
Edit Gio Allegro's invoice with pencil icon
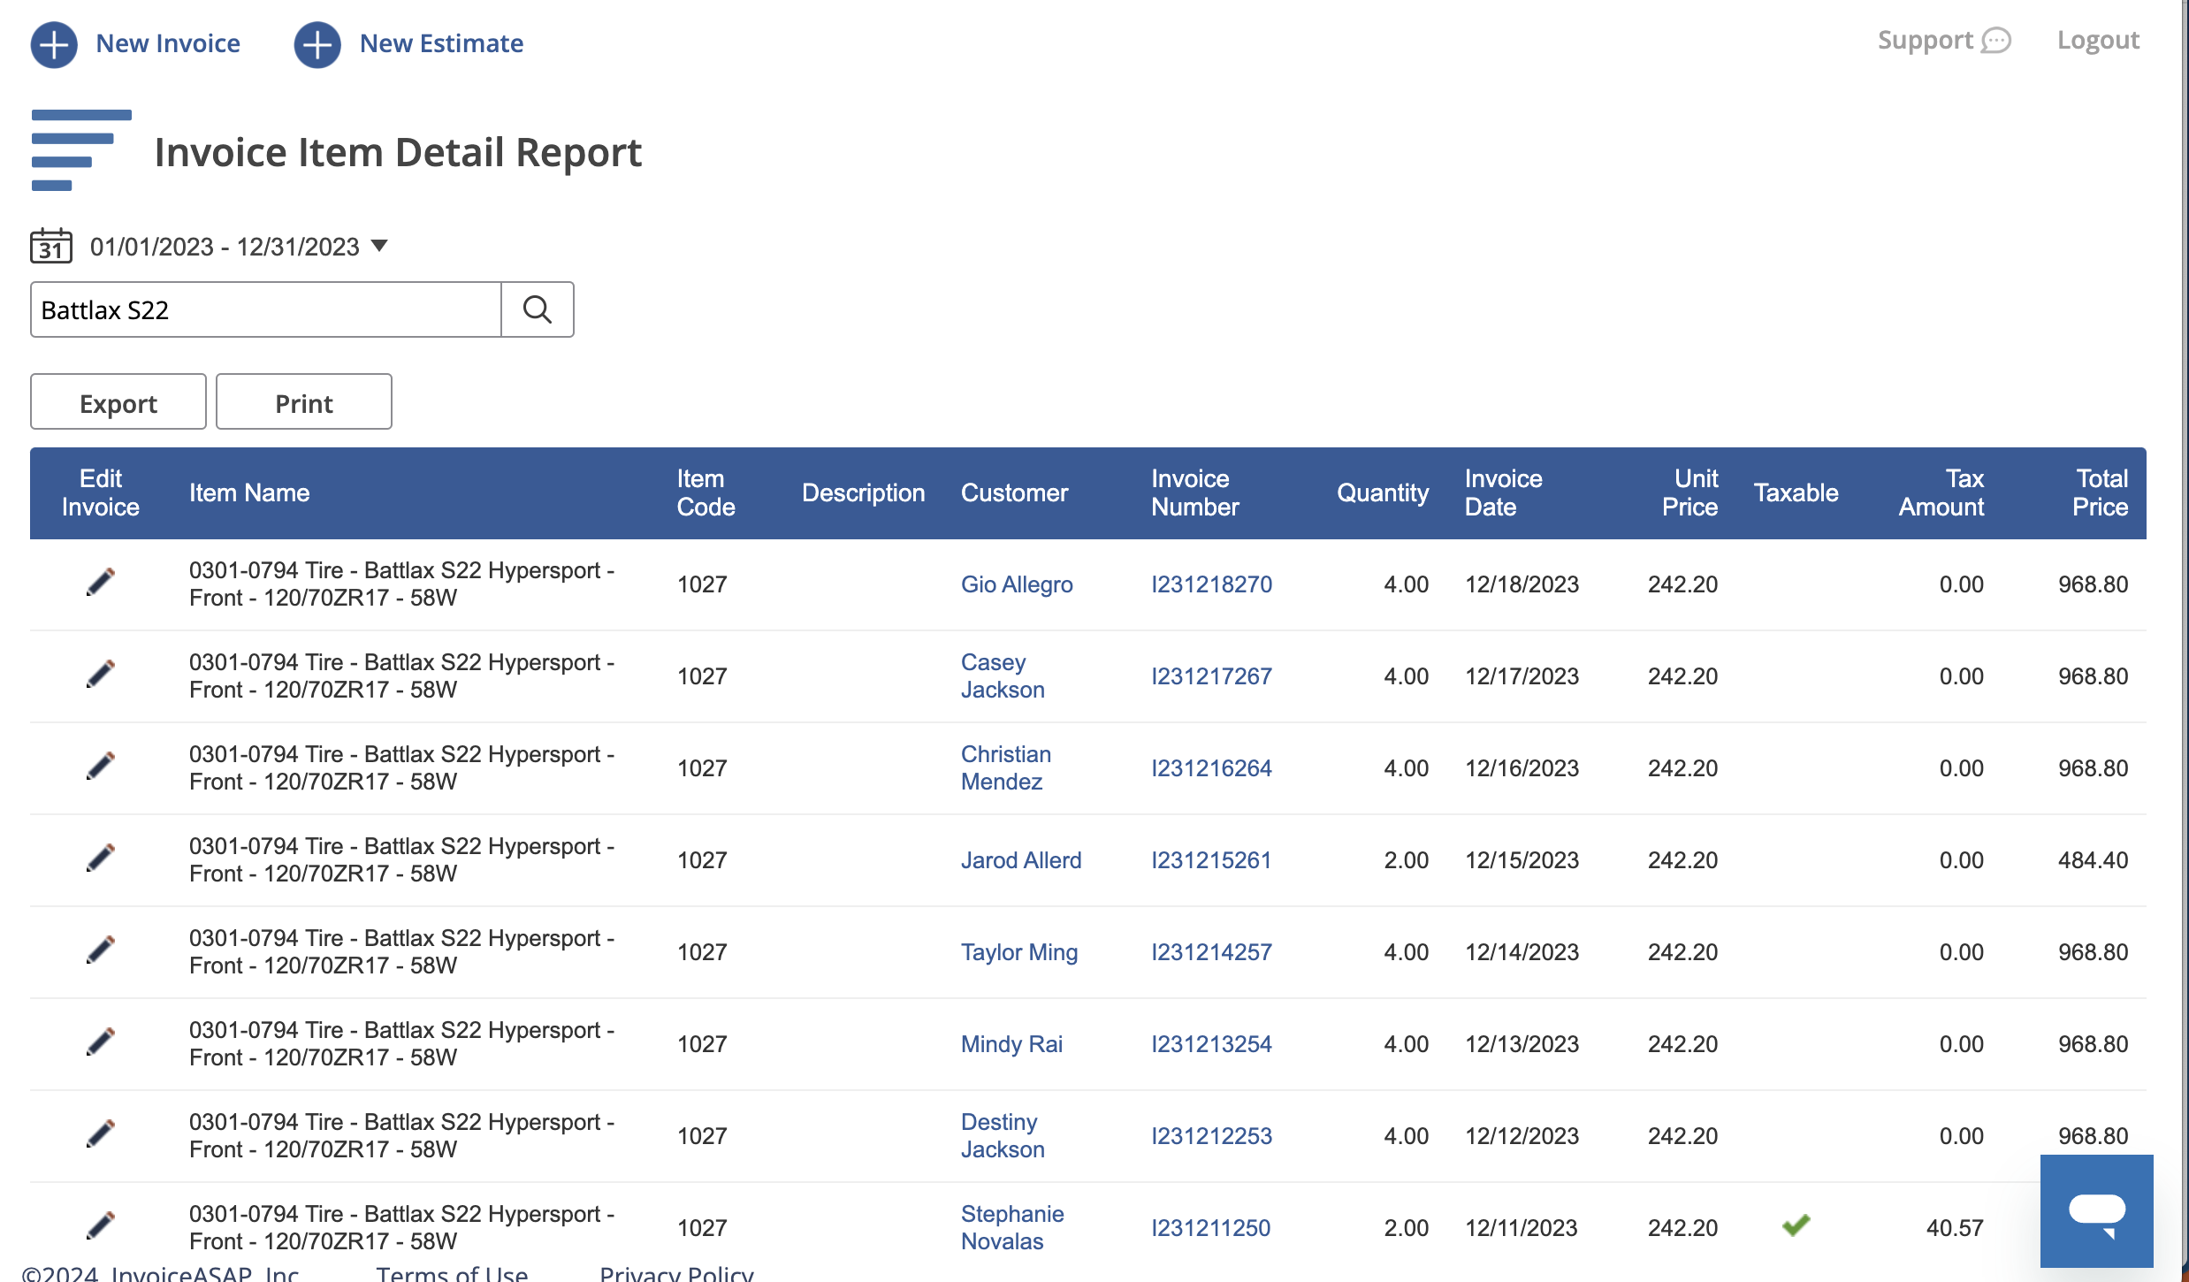[100, 583]
